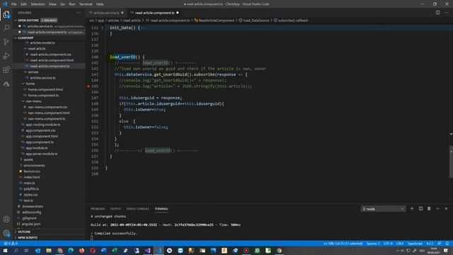Expand the OUTLINE section
Viewport: 453px width, 255px height.
tap(16, 232)
